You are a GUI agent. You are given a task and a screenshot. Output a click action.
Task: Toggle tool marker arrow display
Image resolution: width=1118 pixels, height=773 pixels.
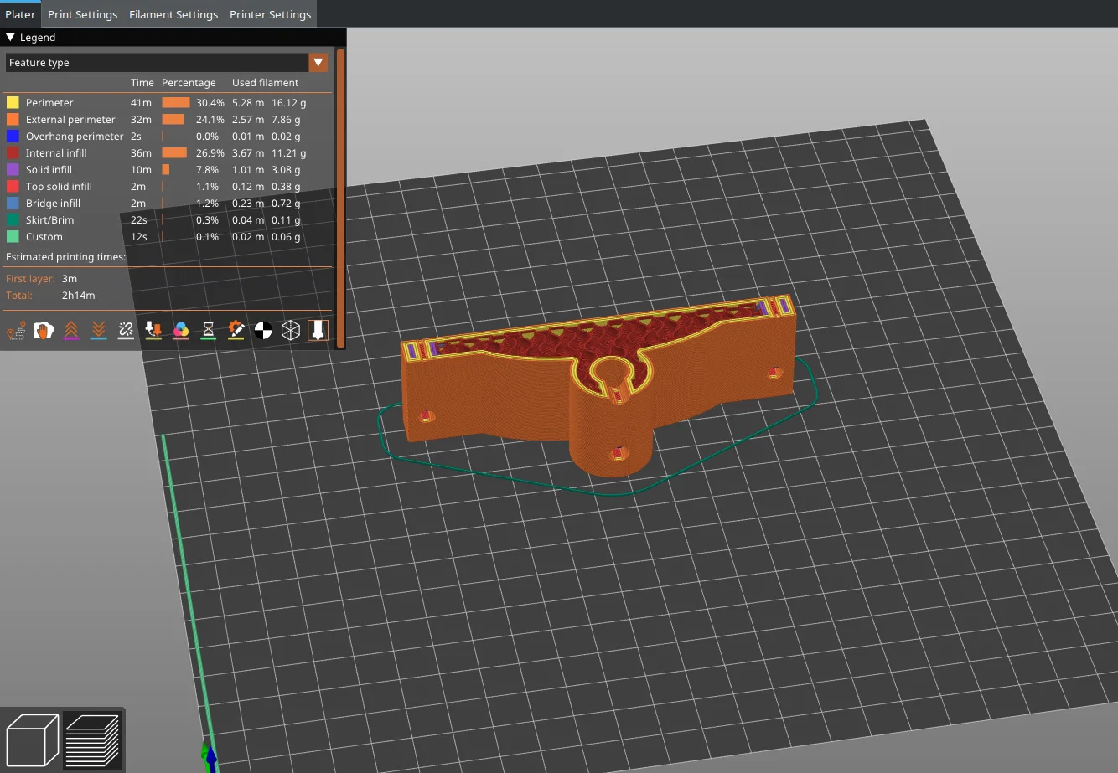(x=318, y=331)
